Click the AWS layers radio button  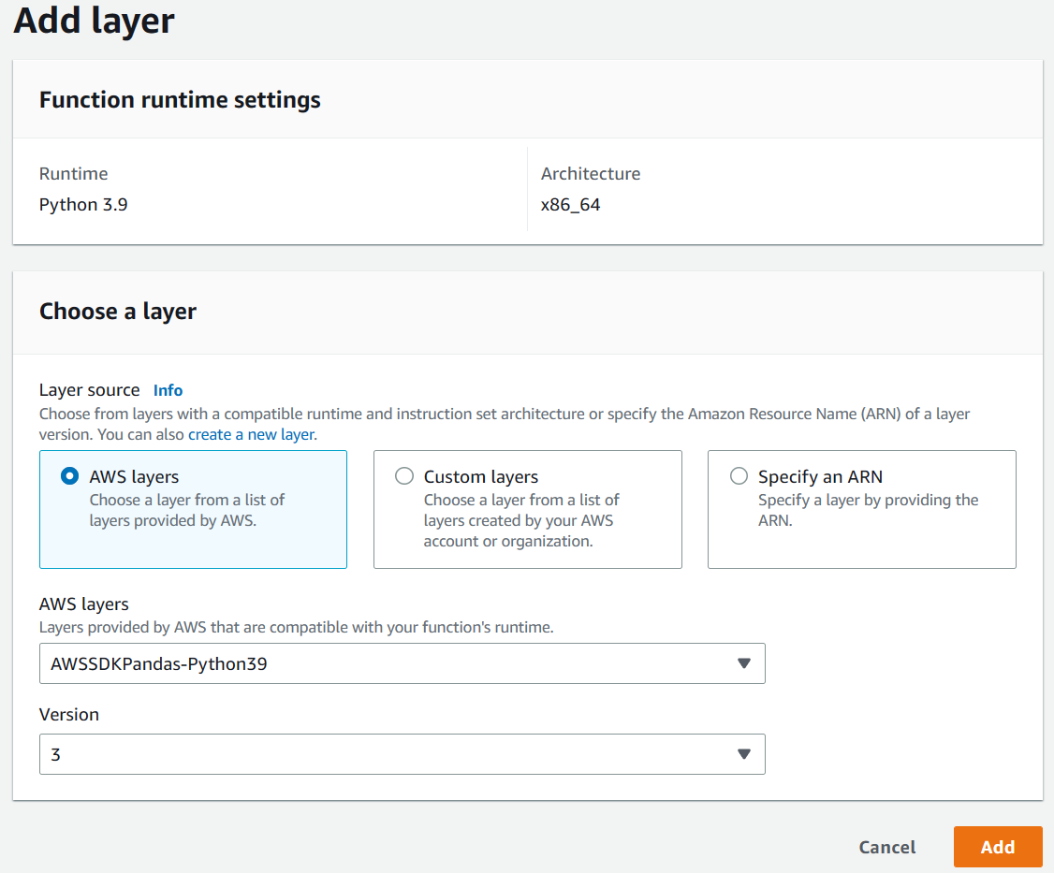[x=69, y=475]
